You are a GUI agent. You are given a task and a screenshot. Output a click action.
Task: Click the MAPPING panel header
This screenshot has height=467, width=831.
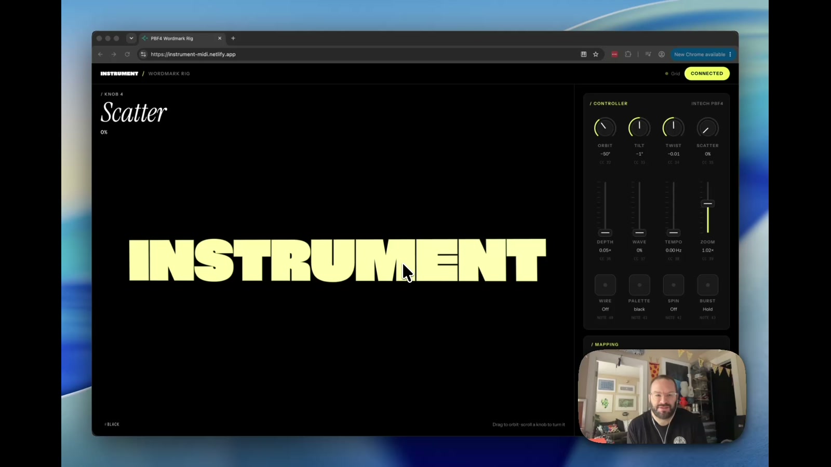point(605,345)
